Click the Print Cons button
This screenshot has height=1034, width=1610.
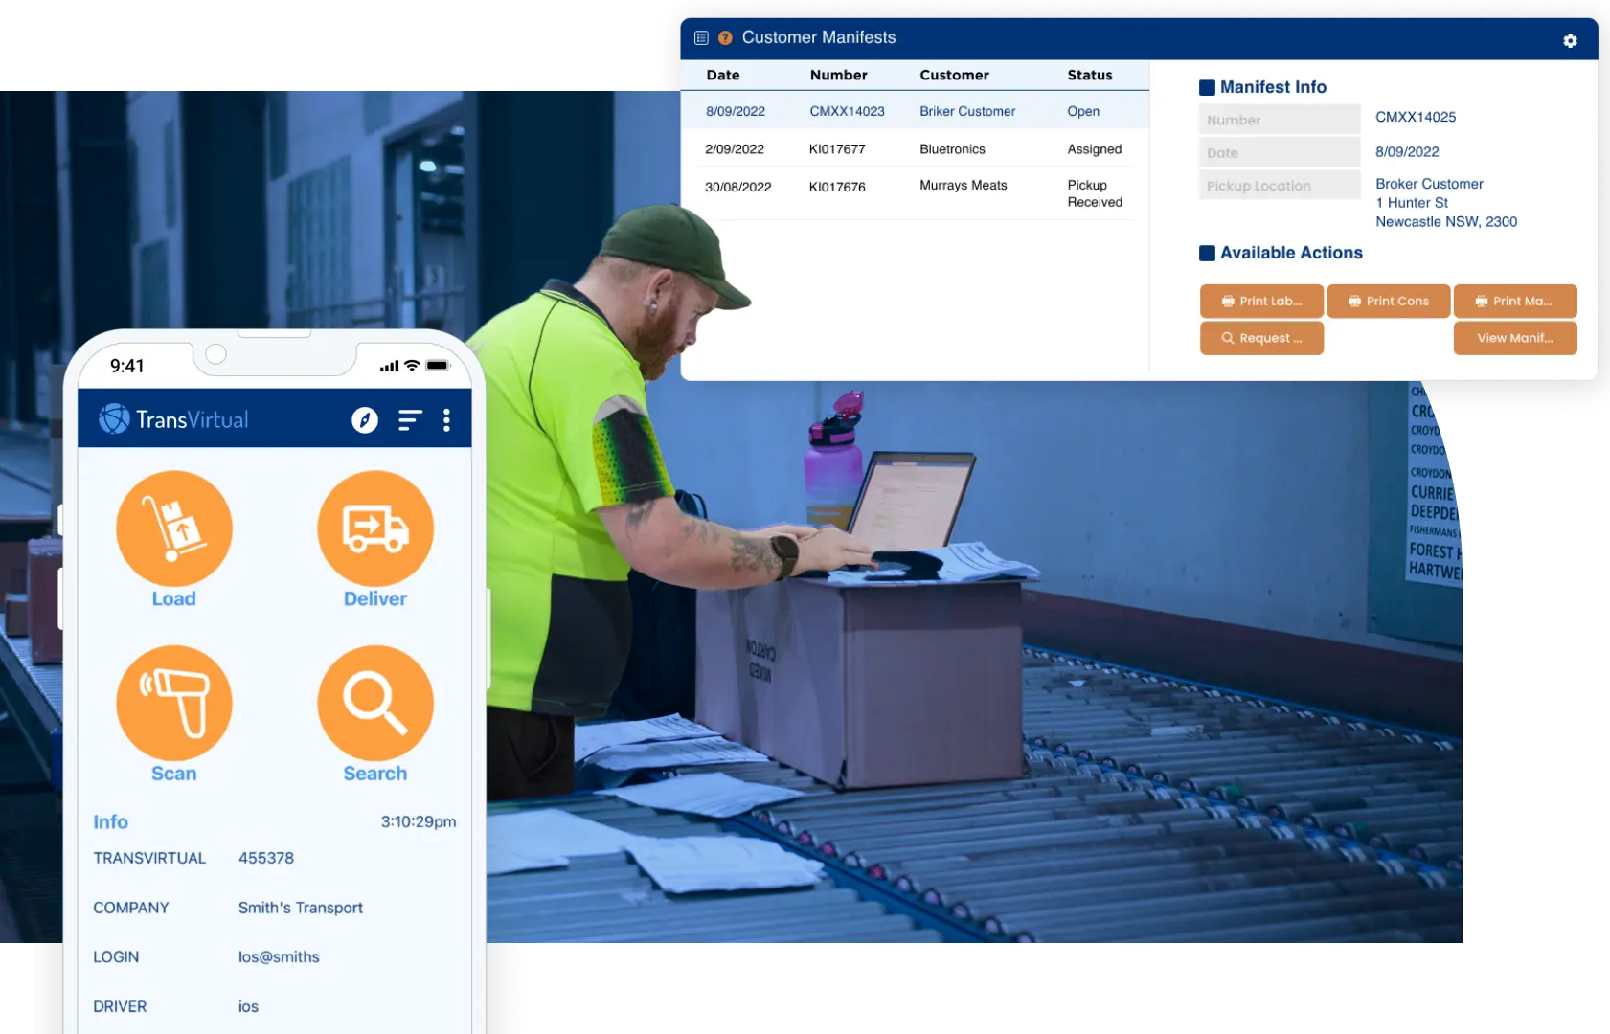click(x=1388, y=301)
